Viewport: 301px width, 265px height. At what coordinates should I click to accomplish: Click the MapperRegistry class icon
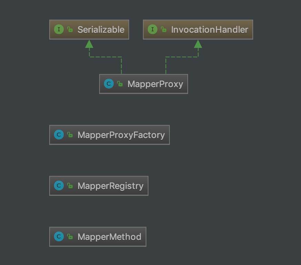pos(59,185)
